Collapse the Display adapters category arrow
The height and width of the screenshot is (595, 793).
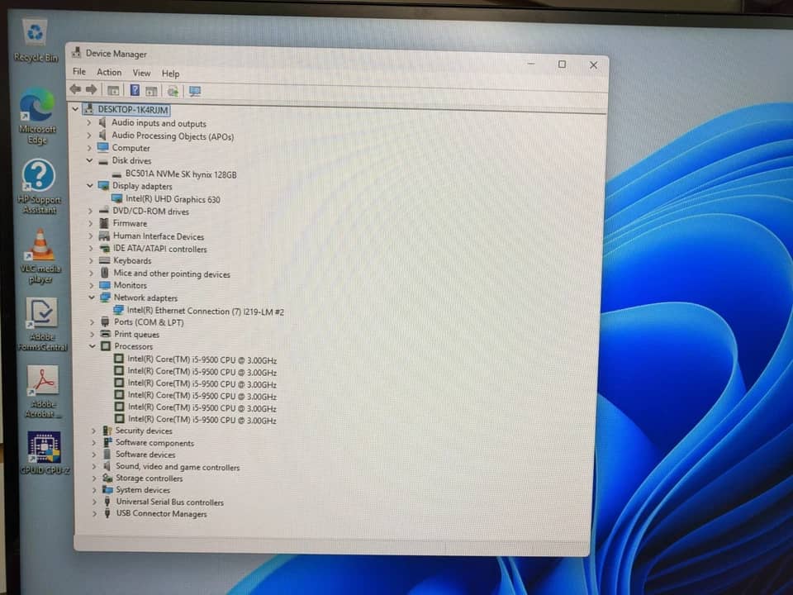[90, 186]
